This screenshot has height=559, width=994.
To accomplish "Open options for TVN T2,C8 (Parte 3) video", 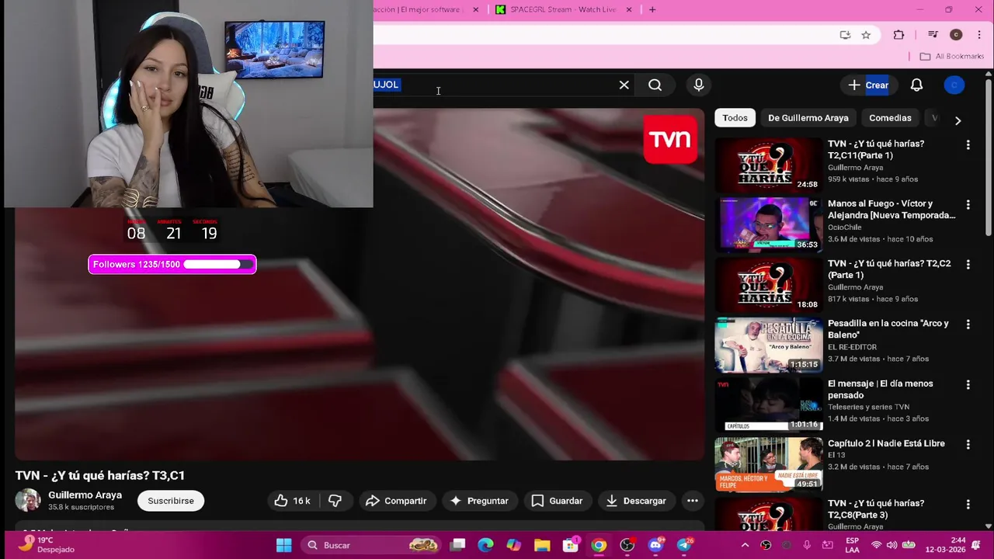I will click(x=968, y=505).
